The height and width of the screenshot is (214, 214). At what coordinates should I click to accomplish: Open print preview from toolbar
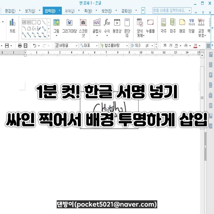26,45
